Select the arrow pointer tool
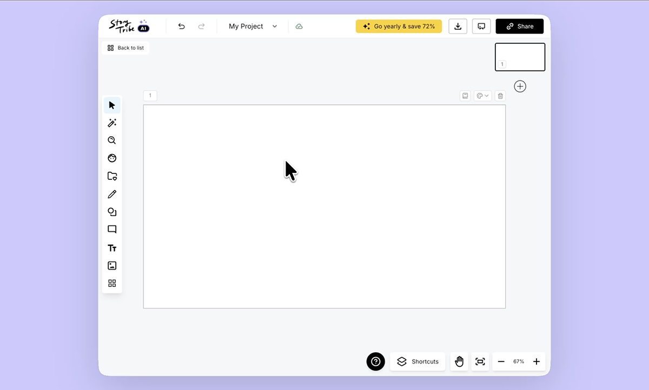The width and height of the screenshot is (649, 390). (112, 105)
